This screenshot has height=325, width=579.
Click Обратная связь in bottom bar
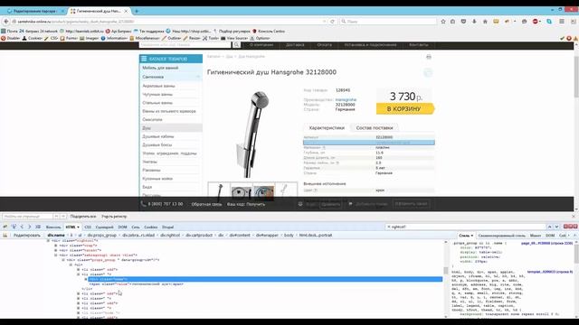tap(206, 204)
